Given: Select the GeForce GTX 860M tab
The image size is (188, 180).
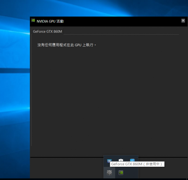Looking at the screenshot, I should [48, 31].
